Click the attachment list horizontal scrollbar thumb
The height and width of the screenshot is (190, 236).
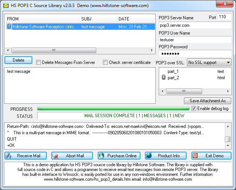[184, 91]
